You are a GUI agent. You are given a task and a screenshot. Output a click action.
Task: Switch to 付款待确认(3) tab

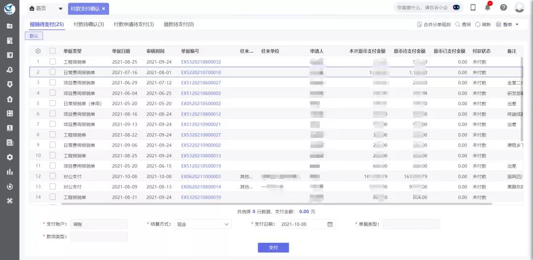(88, 24)
